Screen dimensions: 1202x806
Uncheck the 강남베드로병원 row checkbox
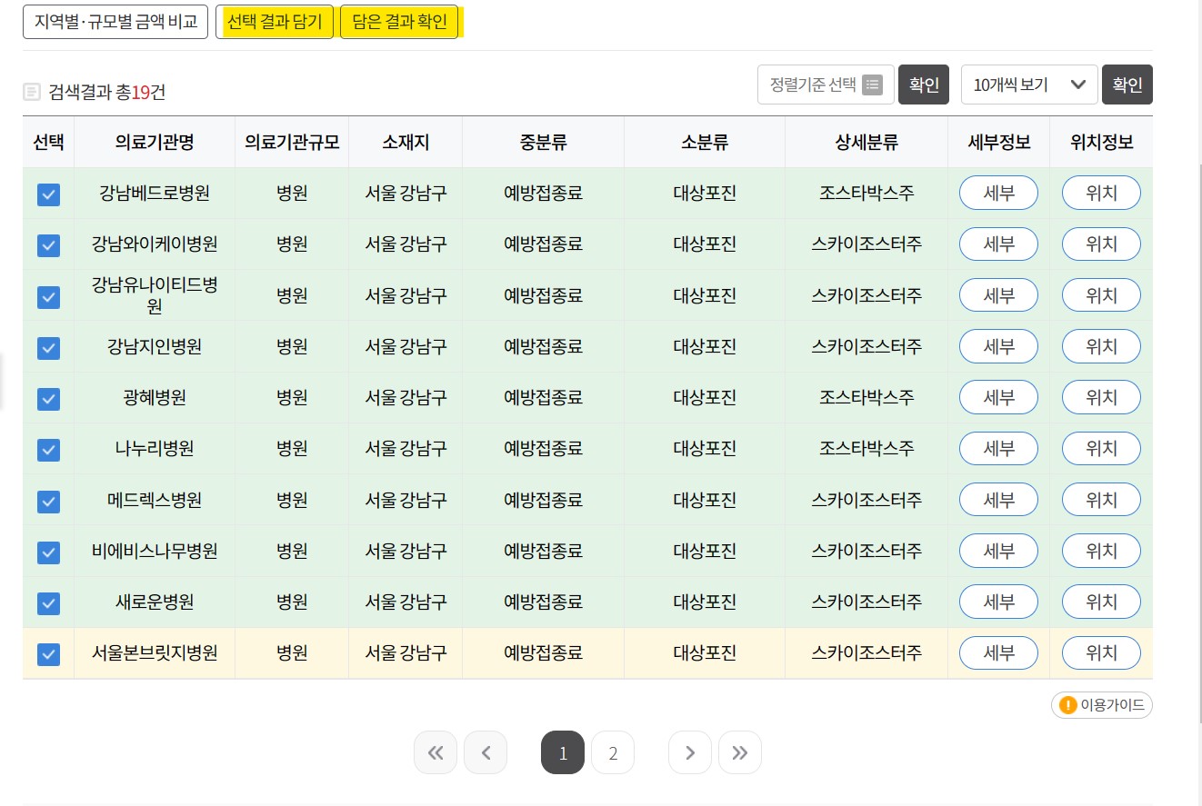pyautogui.click(x=48, y=194)
